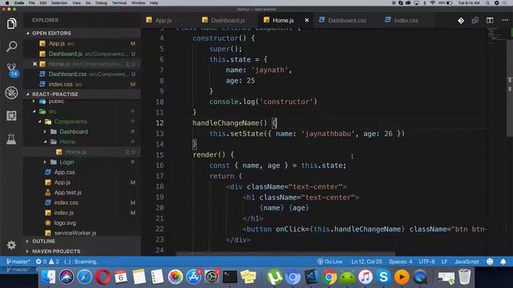Close Home.js in Open Editors list
The image size is (513, 288).
tap(34, 64)
